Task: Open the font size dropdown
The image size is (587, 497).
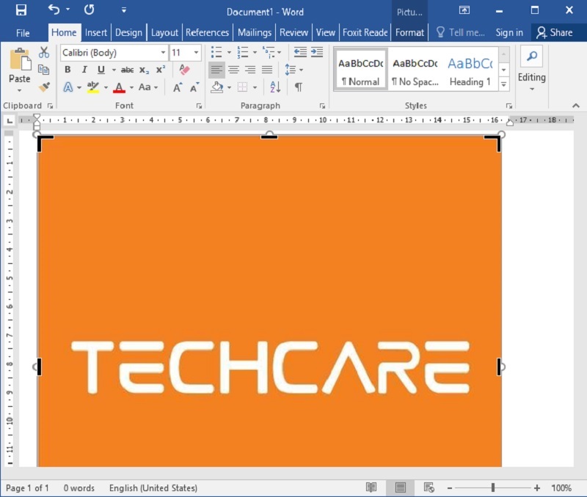Action: [x=196, y=53]
